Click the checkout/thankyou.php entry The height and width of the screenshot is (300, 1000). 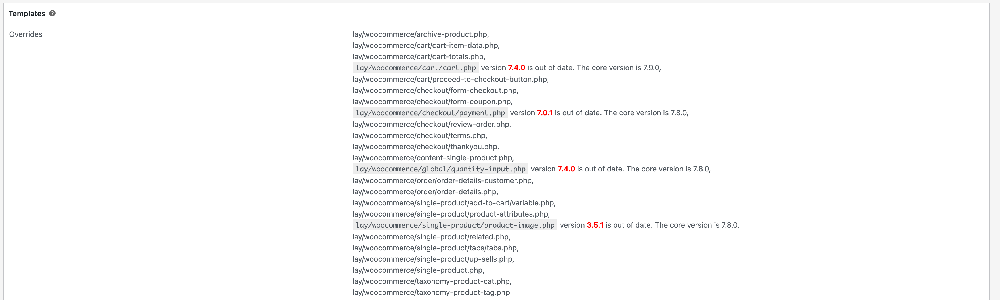[x=425, y=146]
